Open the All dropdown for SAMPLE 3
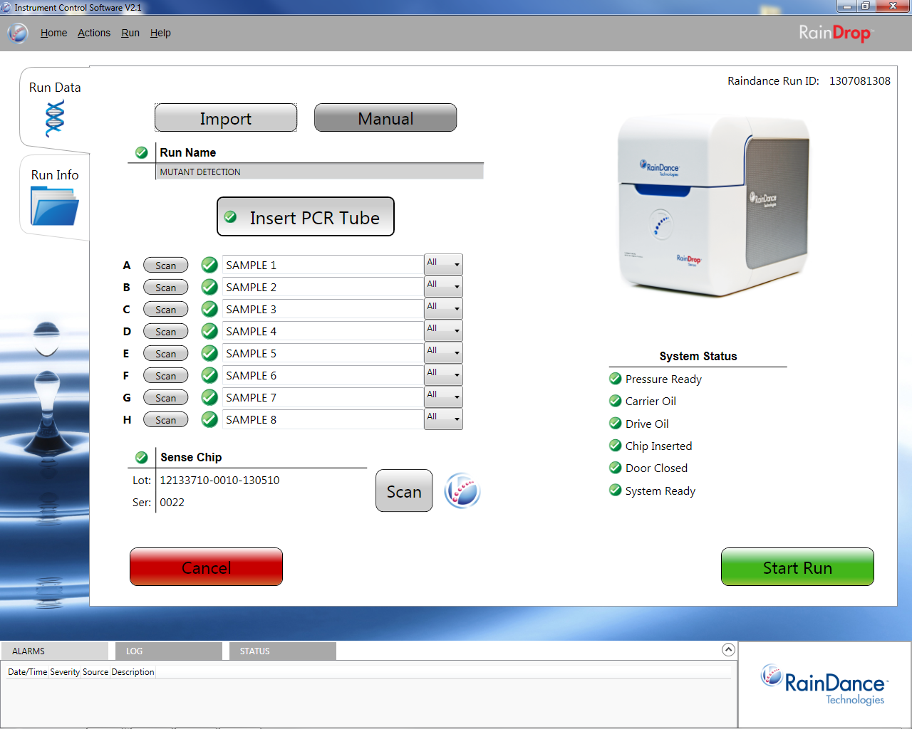The height and width of the screenshot is (729, 912). tap(443, 309)
